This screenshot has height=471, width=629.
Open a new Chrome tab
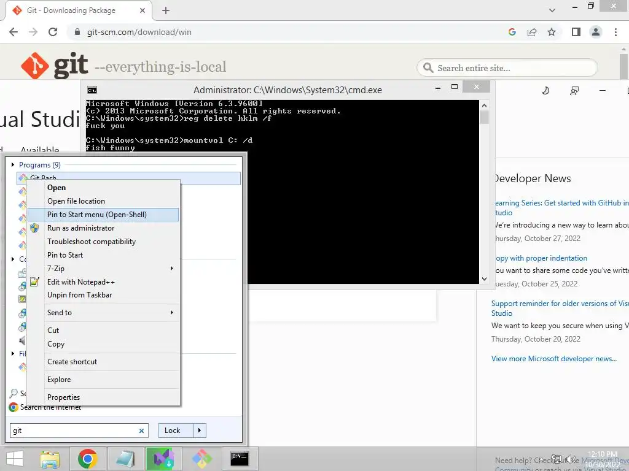[166, 10]
